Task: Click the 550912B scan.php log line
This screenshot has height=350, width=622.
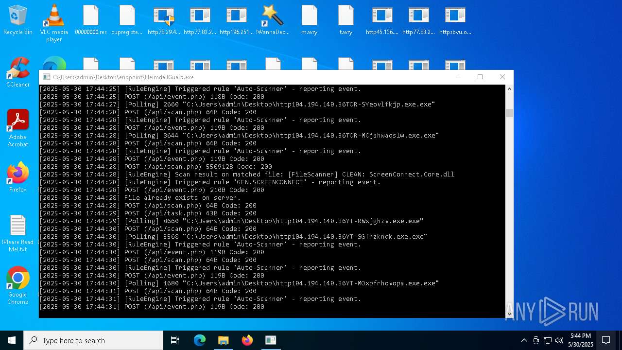Action: (155, 167)
